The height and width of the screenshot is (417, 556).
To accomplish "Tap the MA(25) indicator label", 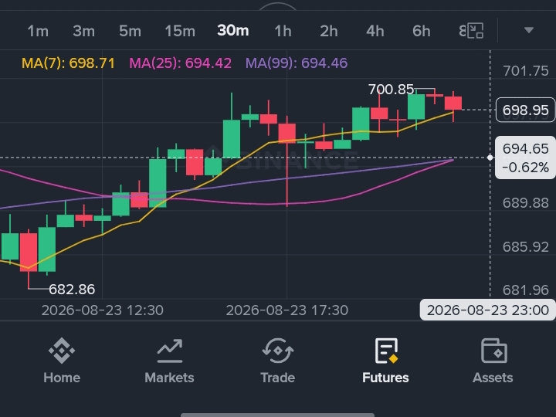I will pyautogui.click(x=180, y=63).
